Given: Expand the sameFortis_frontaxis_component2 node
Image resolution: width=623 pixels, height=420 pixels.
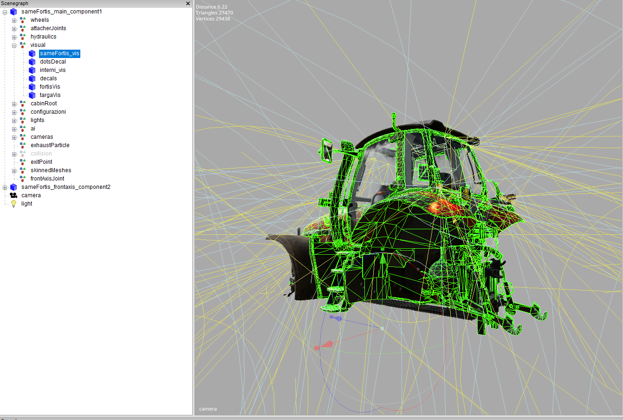Looking at the screenshot, I should (5, 187).
